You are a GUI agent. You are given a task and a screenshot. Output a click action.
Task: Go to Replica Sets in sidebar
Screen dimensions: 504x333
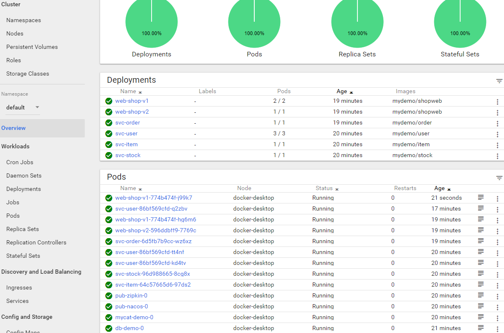[x=23, y=229]
